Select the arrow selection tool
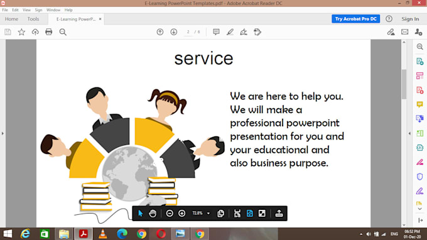 tap(140, 214)
